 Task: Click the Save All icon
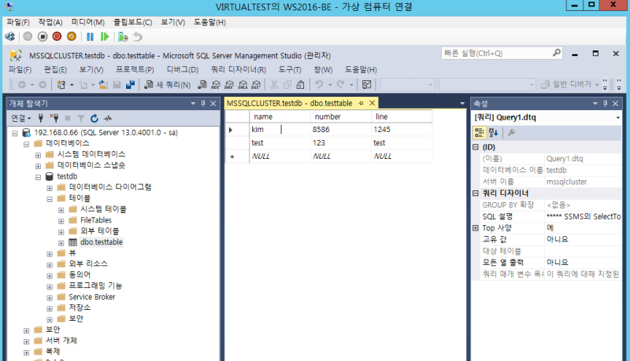130,85
